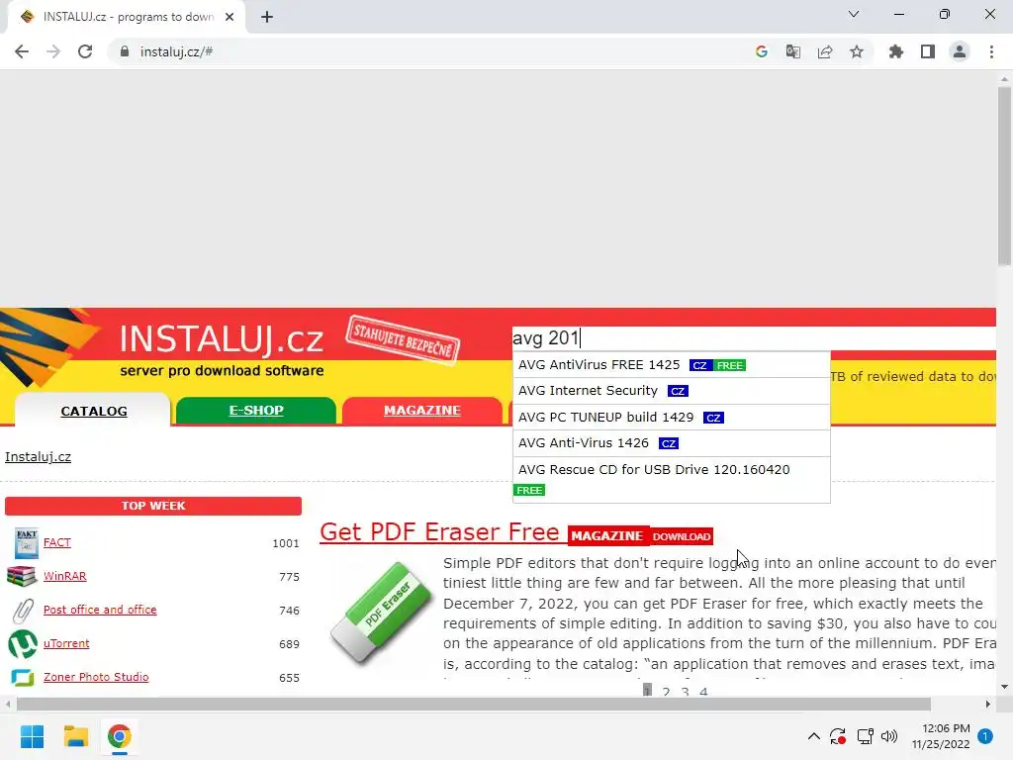Click the horizontal scrollbar thumb
1013x760 pixels.
[474, 704]
